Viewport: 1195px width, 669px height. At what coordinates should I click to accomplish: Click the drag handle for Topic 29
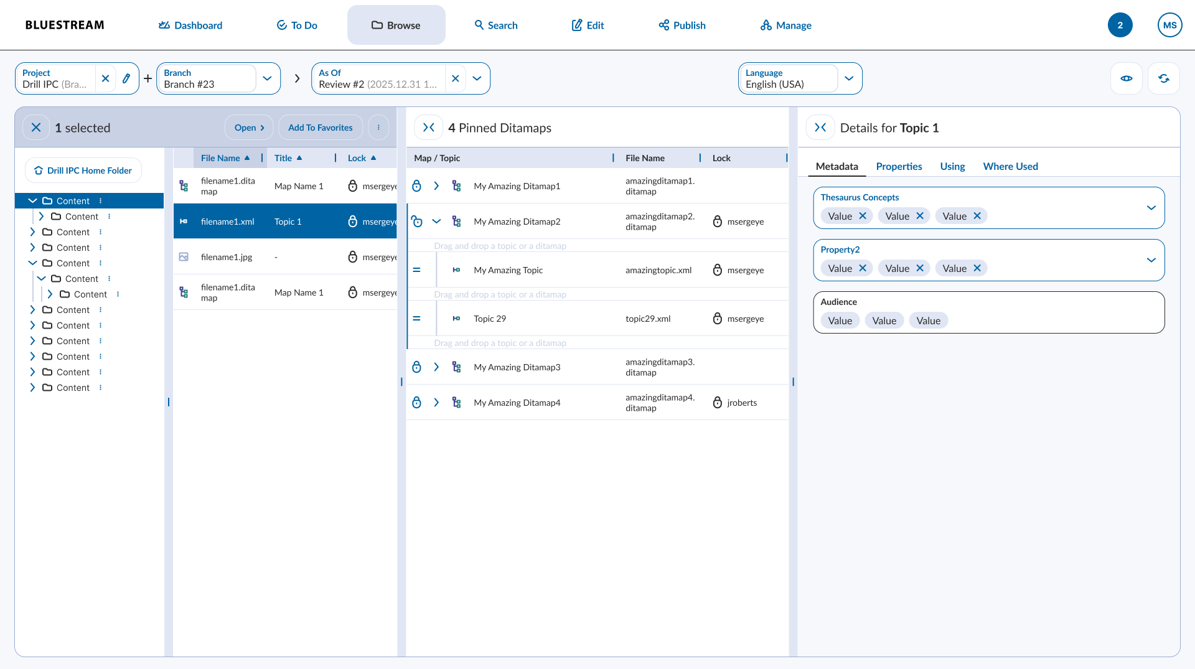pos(417,319)
